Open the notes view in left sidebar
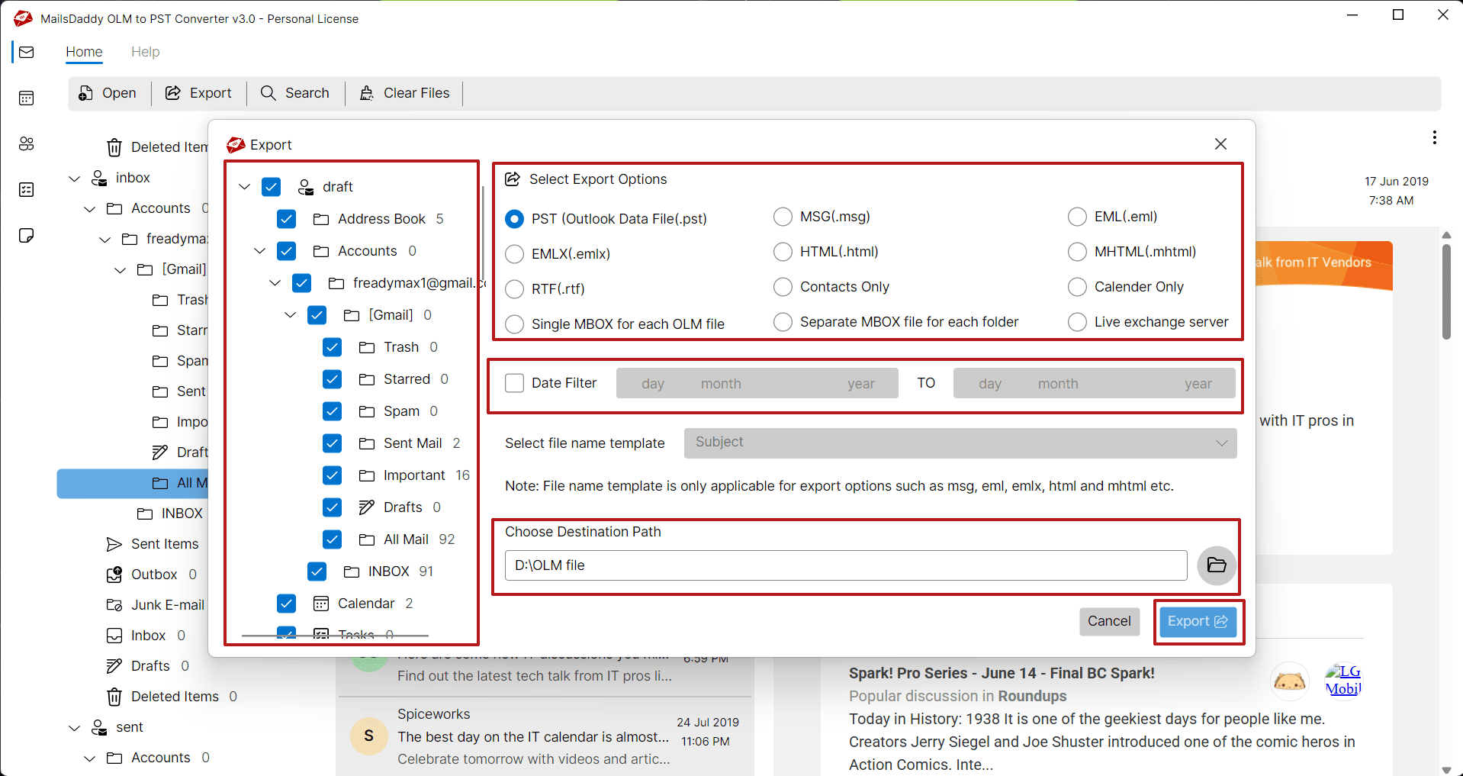1463x776 pixels. coord(27,235)
